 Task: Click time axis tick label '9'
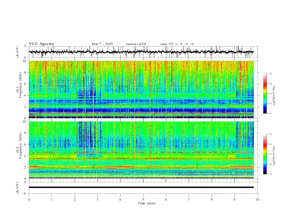[x=234, y=199]
